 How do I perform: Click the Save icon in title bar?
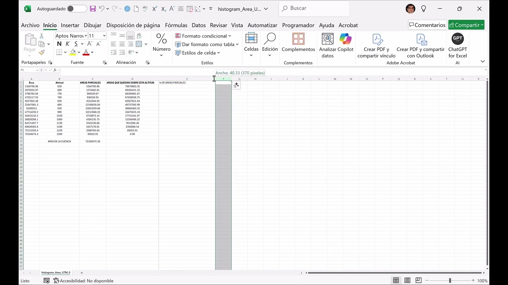click(x=92, y=9)
